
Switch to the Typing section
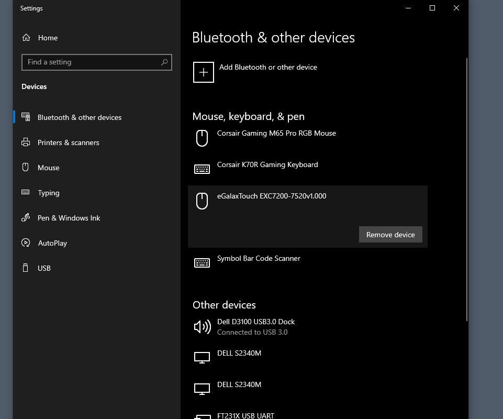pyautogui.click(x=49, y=193)
